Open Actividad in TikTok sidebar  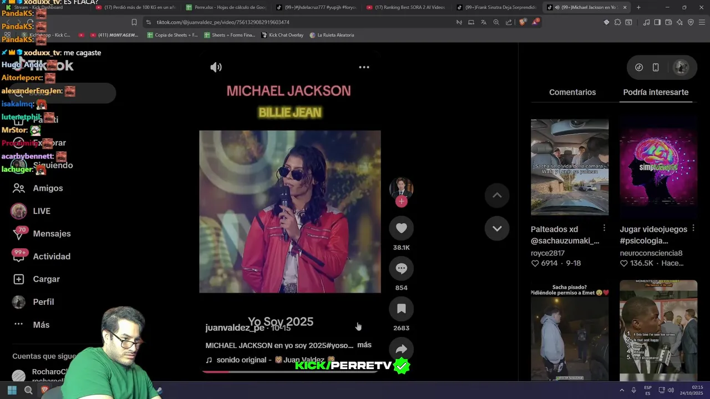click(x=42, y=257)
